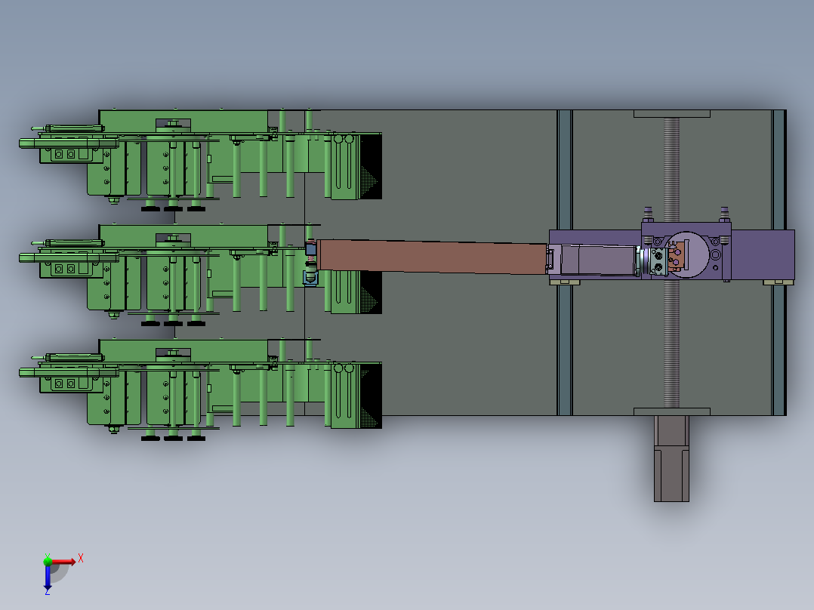Select the long brown arm component
Viewport: 814px width, 610px height.
pos(432,257)
